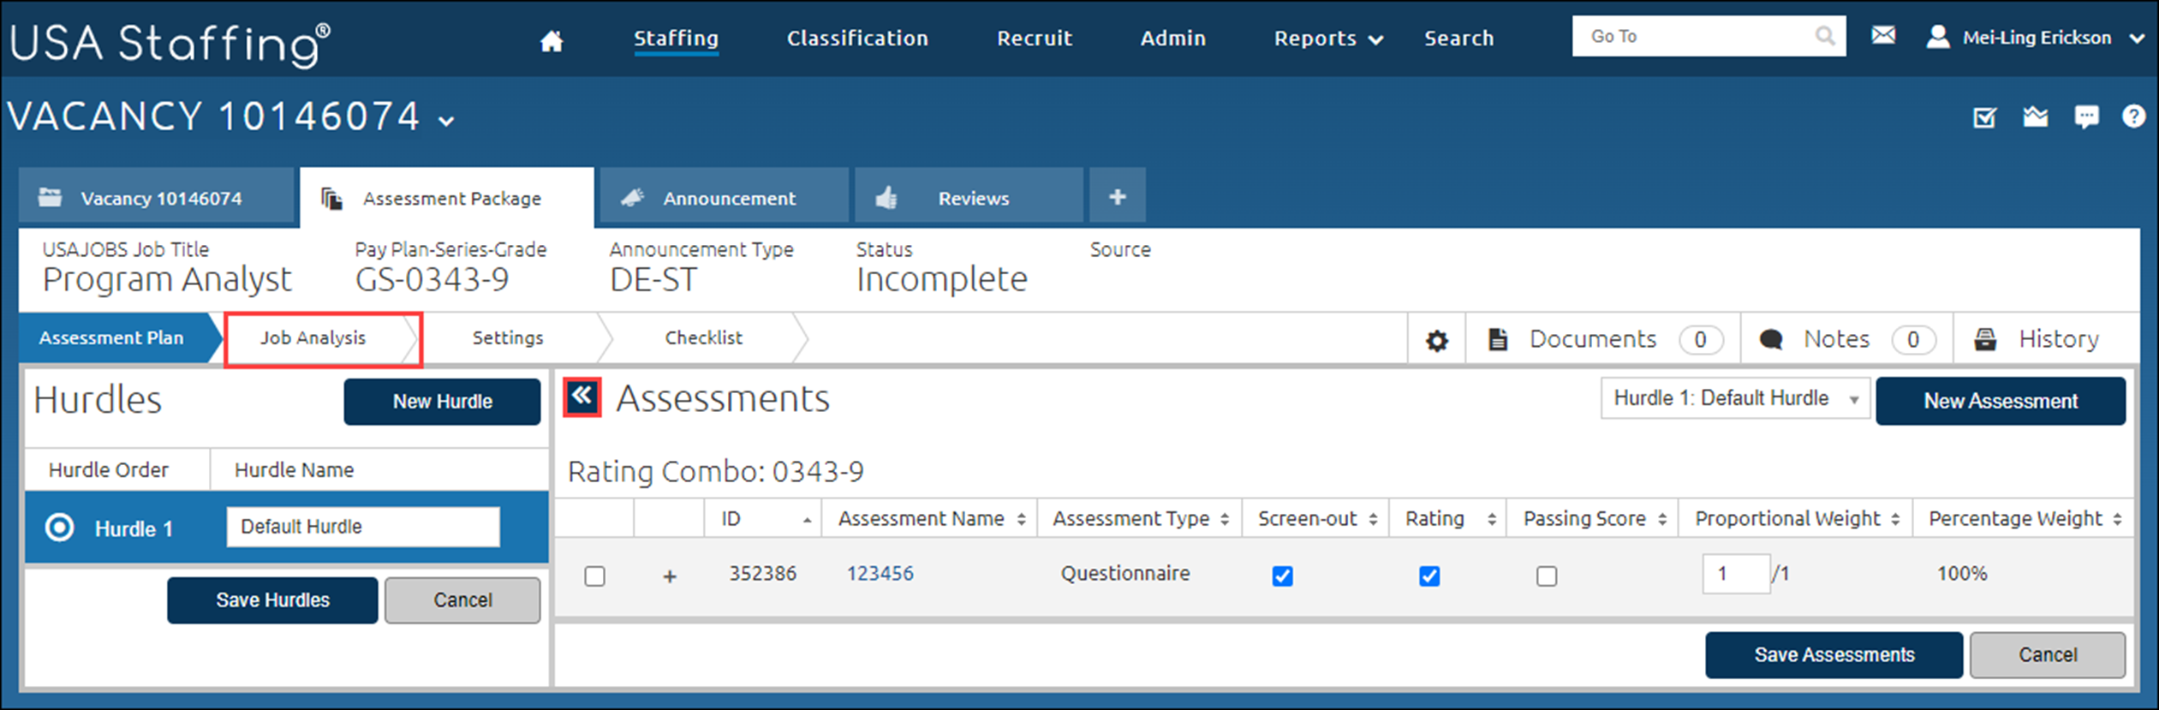The width and height of the screenshot is (2159, 710).
Task: Open the Classification menu
Action: point(857,39)
